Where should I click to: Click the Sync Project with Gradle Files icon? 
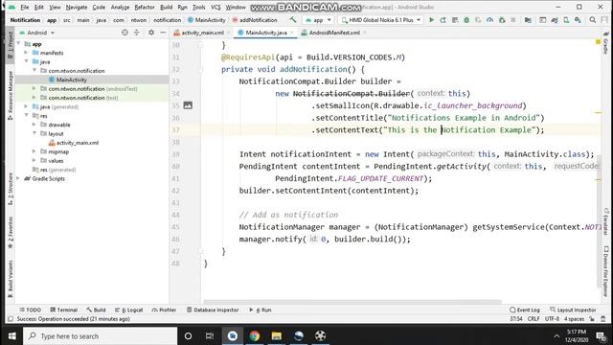coord(555,20)
